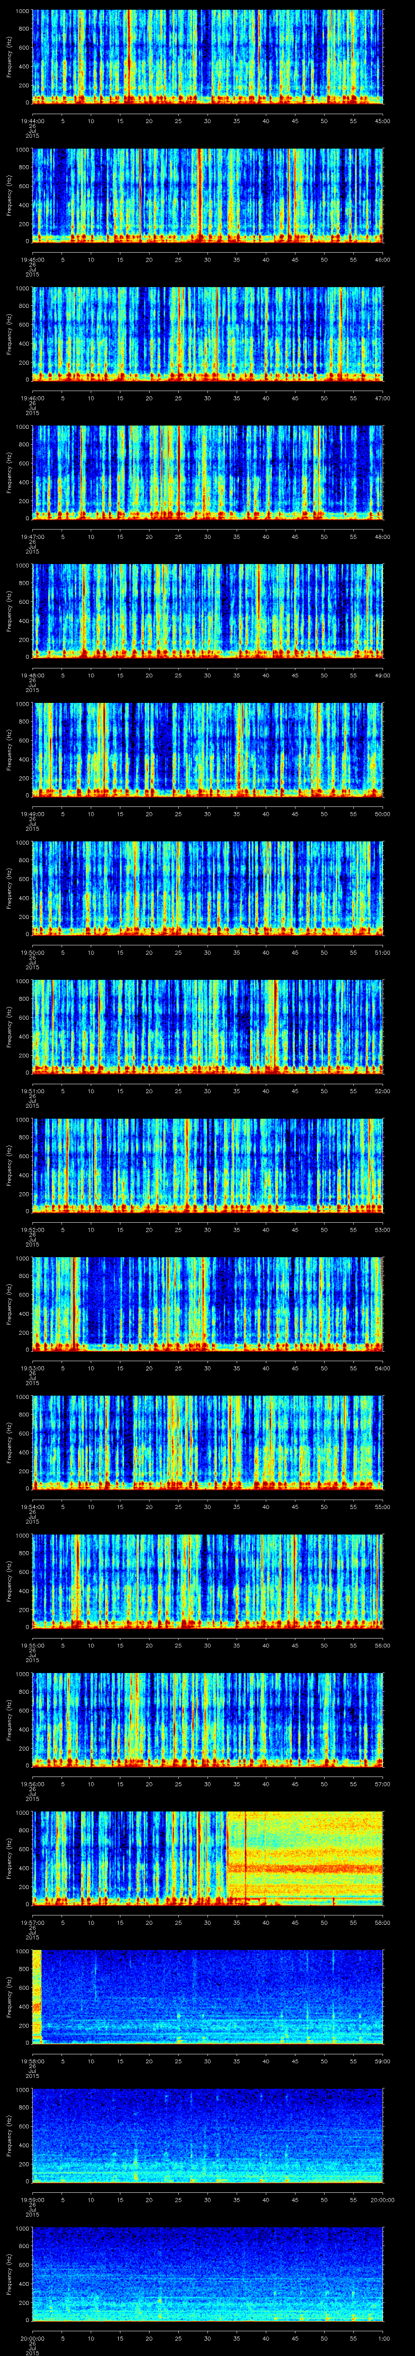Click the 19:44:00 time axis label
This screenshot has height=2356, width=415.
click(x=33, y=120)
